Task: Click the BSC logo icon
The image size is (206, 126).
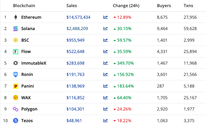Action: click(16, 40)
